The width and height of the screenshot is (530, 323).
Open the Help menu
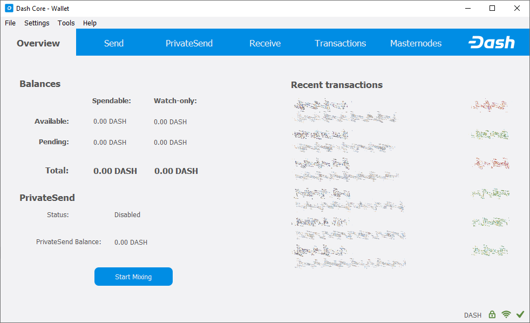point(90,23)
